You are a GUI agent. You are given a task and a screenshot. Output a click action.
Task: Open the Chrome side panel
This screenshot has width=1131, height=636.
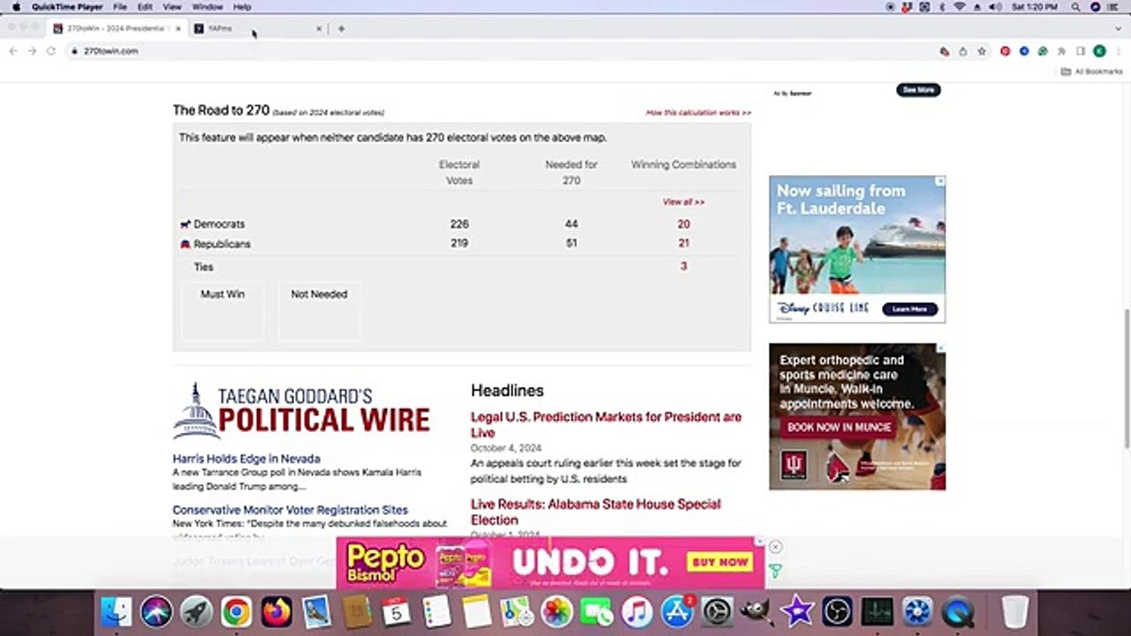point(1081,51)
